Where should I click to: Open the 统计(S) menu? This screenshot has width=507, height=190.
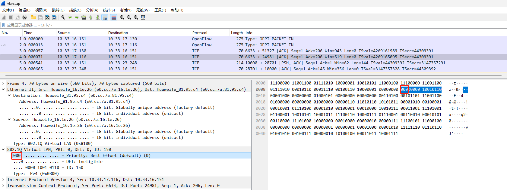coord(109,10)
